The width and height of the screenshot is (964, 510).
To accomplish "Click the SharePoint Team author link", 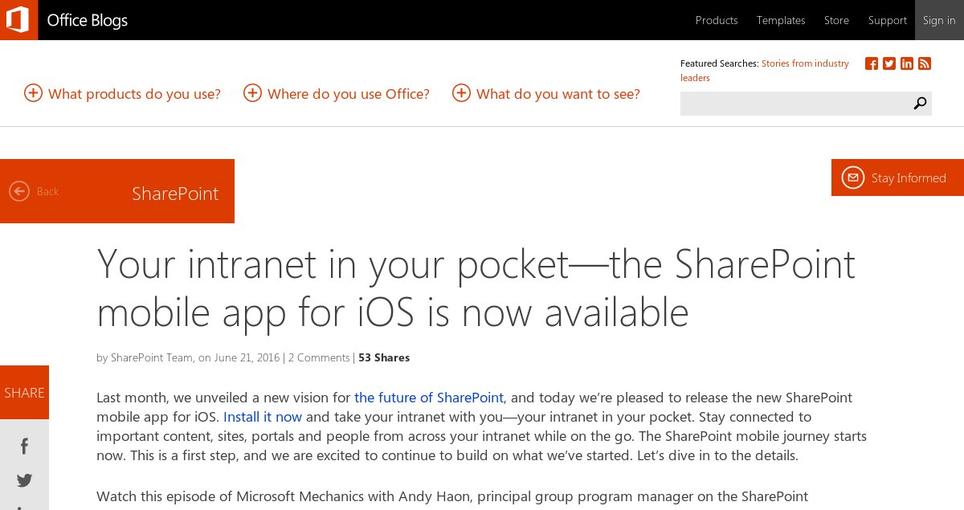I will coord(152,357).
